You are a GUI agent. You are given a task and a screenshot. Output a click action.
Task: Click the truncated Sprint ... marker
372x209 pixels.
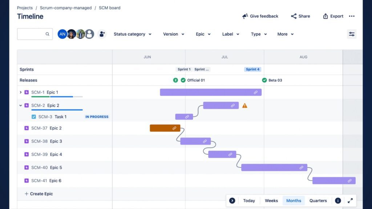pos(201,69)
